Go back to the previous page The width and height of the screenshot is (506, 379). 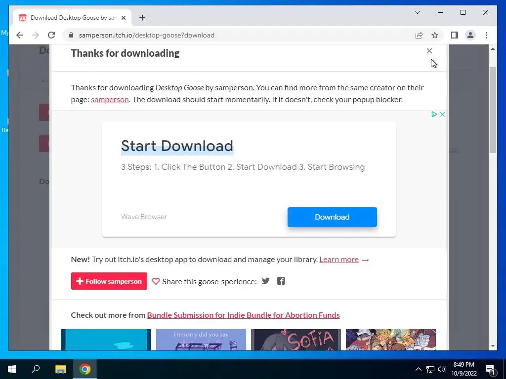20,35
